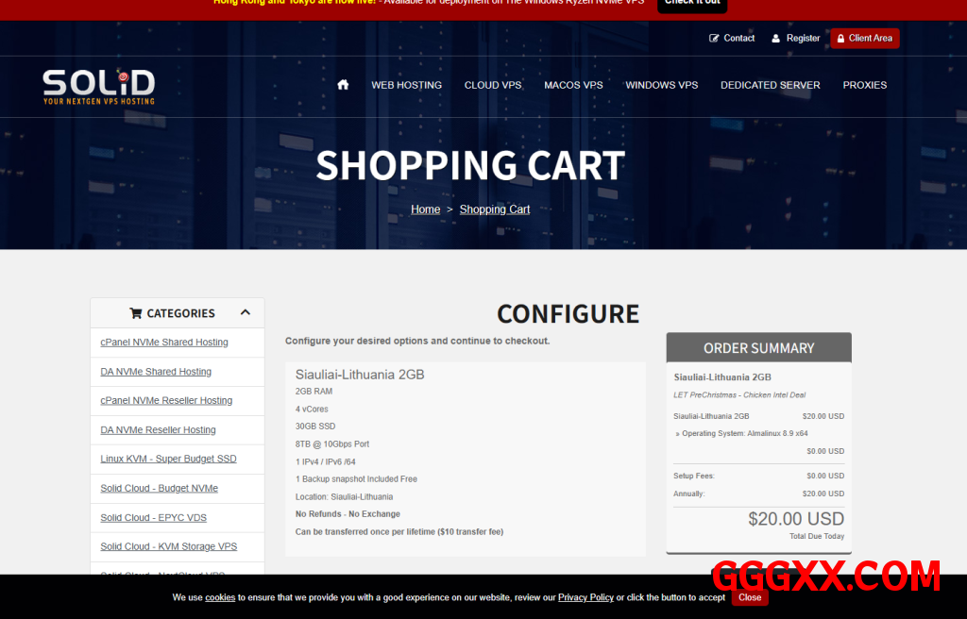Open the Web Hosting menu
Viewport: 967px width, 619px height.
click(406, 85)
